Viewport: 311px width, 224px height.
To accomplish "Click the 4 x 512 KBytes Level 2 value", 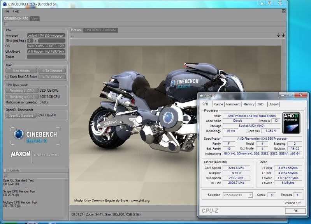I will coord(288,178).
